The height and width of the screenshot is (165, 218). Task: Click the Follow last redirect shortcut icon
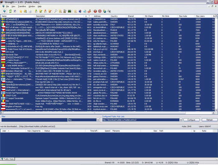(15, 11)
